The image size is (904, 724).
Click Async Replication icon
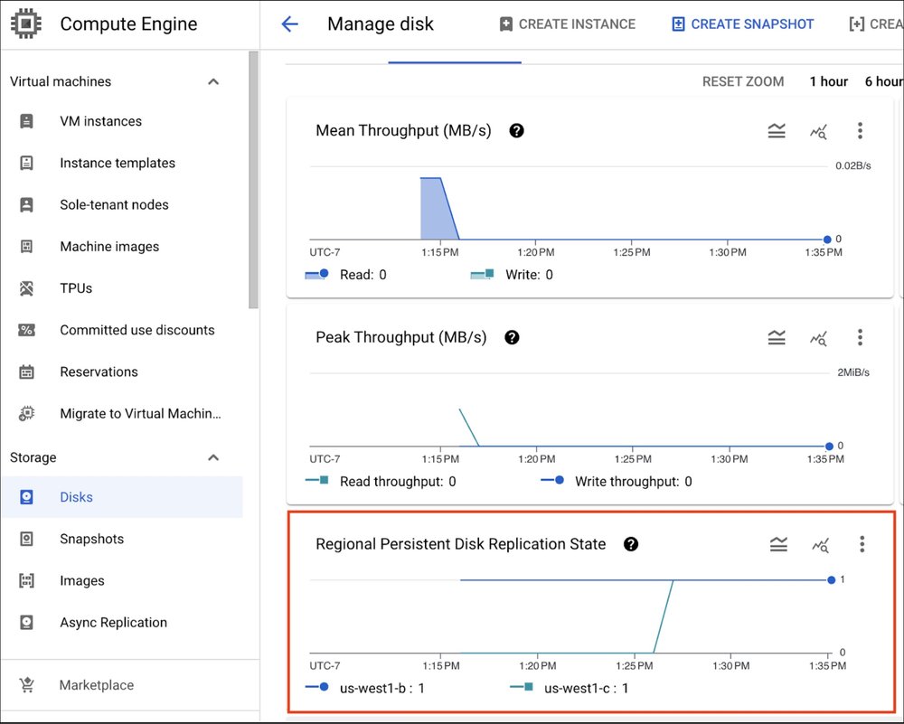[26, 623]
